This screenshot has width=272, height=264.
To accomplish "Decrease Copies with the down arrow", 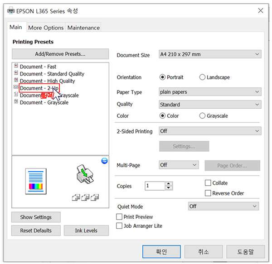I will tap(169, 188).
